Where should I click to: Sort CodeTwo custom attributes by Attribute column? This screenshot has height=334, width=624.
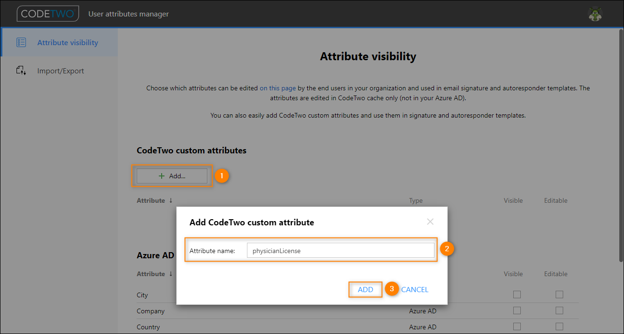click(x=155, y=200)
